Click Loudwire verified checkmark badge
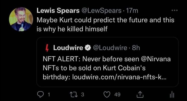 click(88, 48)
